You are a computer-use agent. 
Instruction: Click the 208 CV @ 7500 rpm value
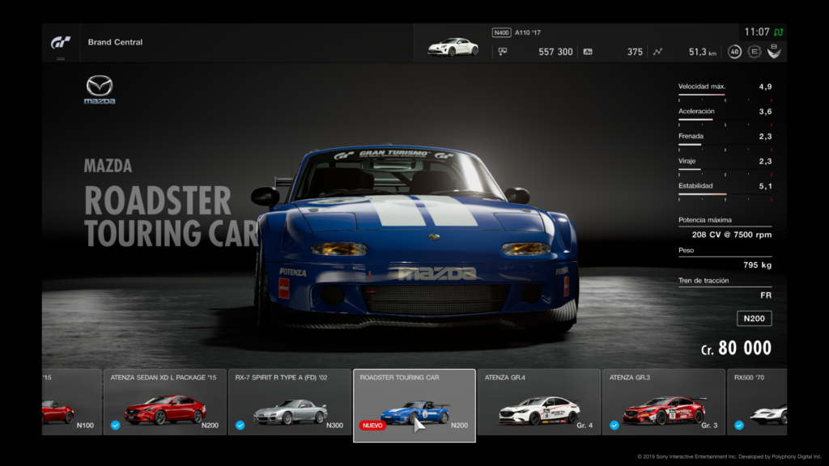coord(732,235)
